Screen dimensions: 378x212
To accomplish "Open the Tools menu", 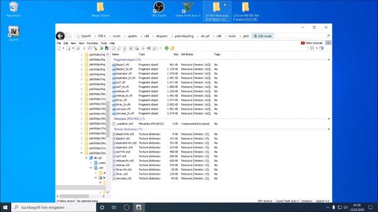I will coord(104,43).
